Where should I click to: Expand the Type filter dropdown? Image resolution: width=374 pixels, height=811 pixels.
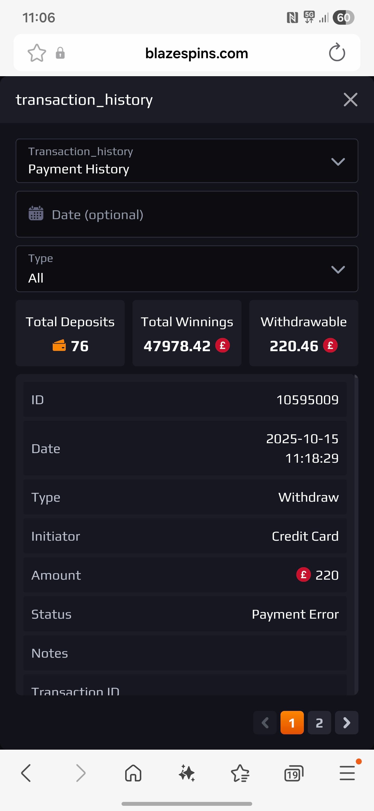(x=187, y=269)
